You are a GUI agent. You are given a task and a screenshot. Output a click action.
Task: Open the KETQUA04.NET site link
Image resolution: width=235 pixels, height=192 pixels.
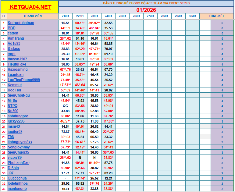coord(31,7)
